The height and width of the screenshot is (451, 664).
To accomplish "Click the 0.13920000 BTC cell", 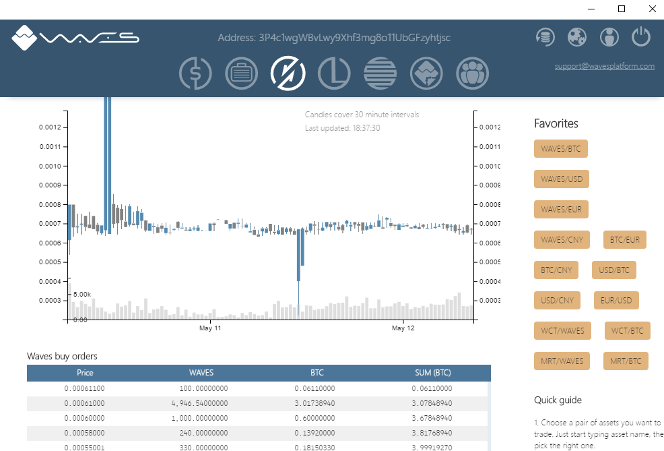I will tap(314, 433).
